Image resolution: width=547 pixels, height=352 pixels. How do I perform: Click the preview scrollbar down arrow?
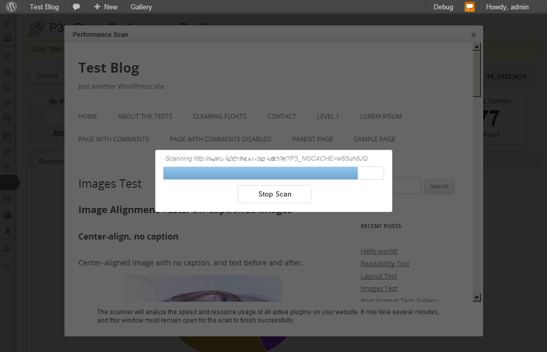click(476, 298)
